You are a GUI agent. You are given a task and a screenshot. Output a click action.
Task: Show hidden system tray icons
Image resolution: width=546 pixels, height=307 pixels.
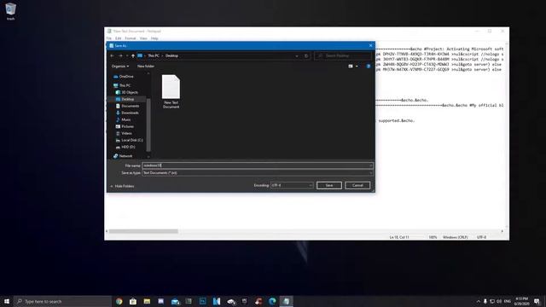coord(478,301)
